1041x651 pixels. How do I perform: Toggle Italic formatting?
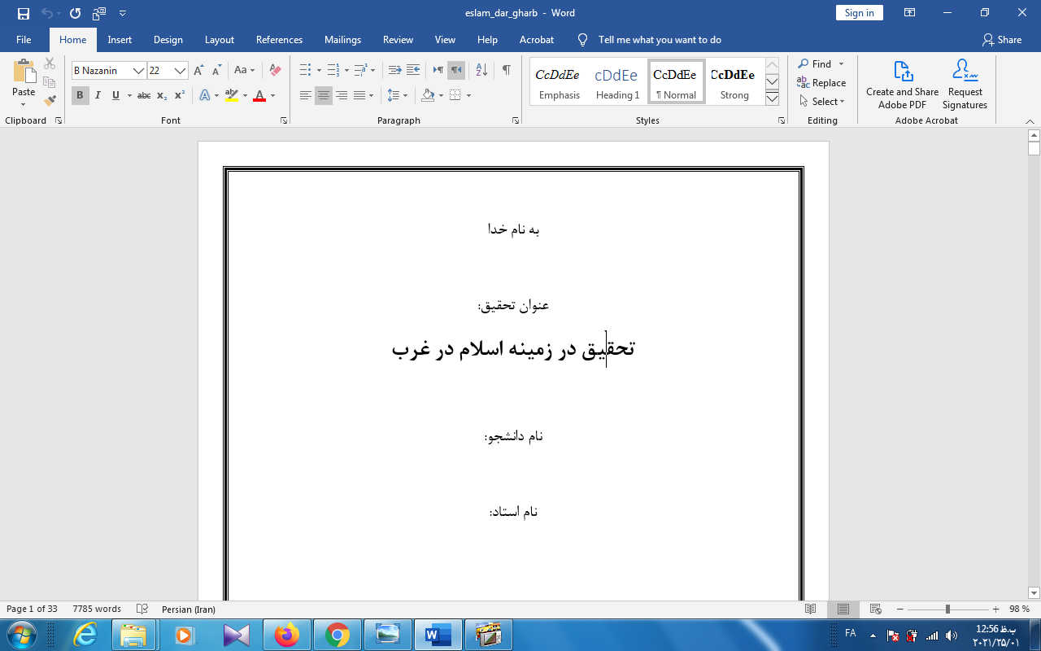tap(98, 95)
